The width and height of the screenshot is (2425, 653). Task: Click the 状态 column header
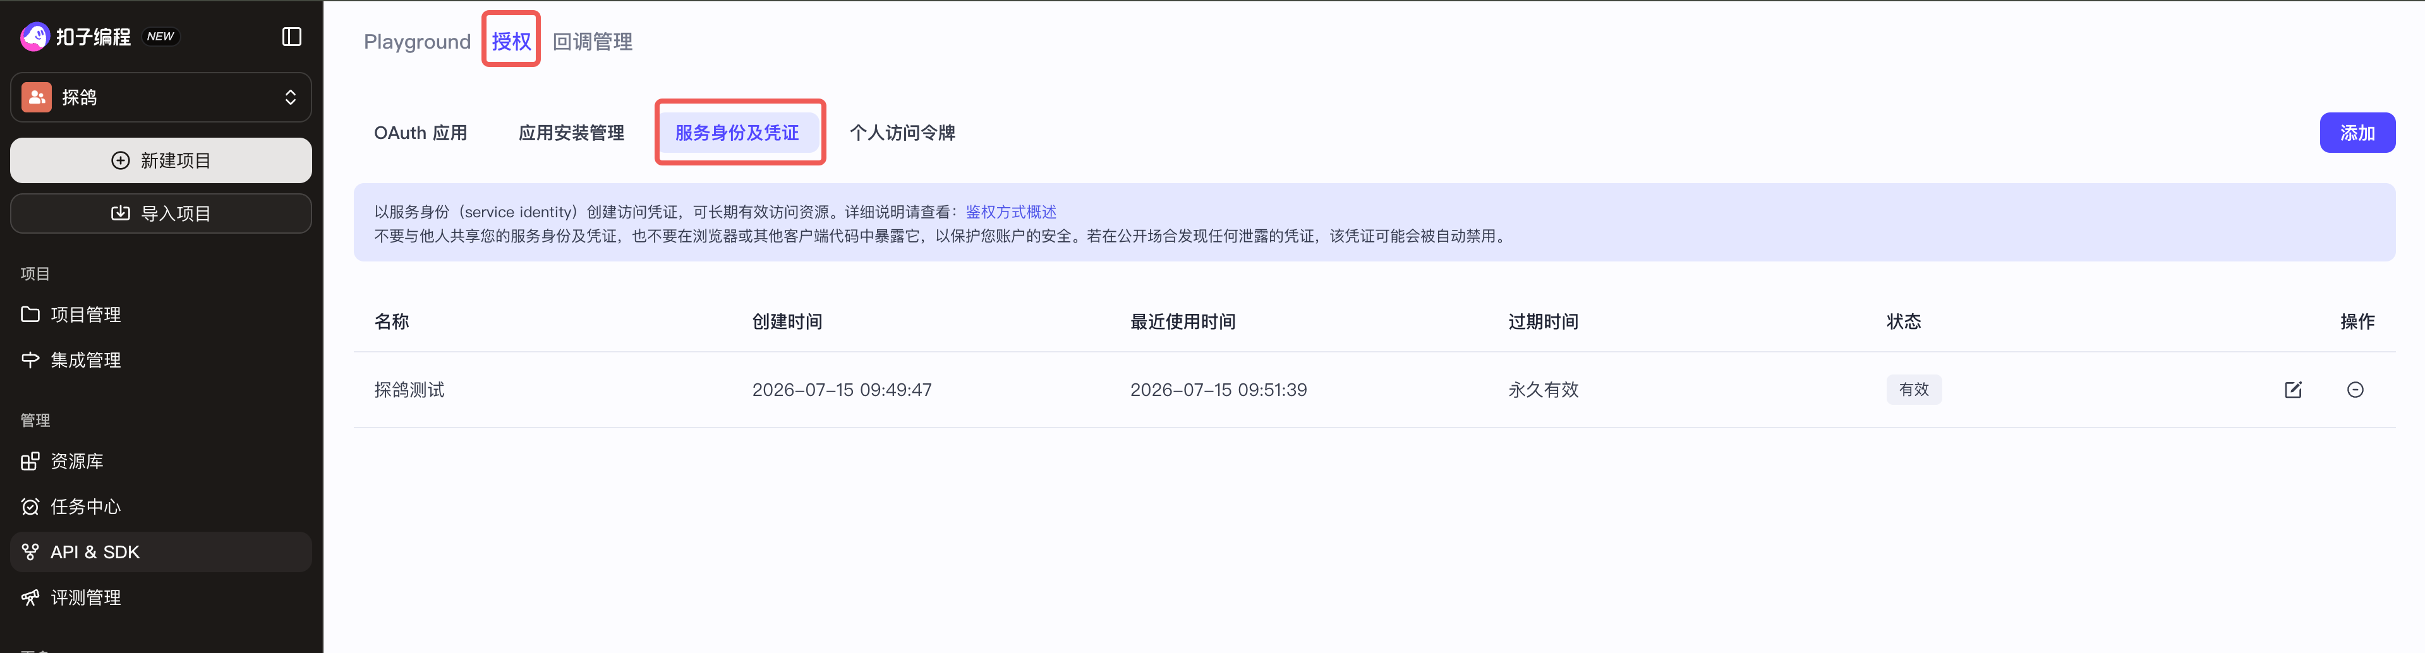1904,322
